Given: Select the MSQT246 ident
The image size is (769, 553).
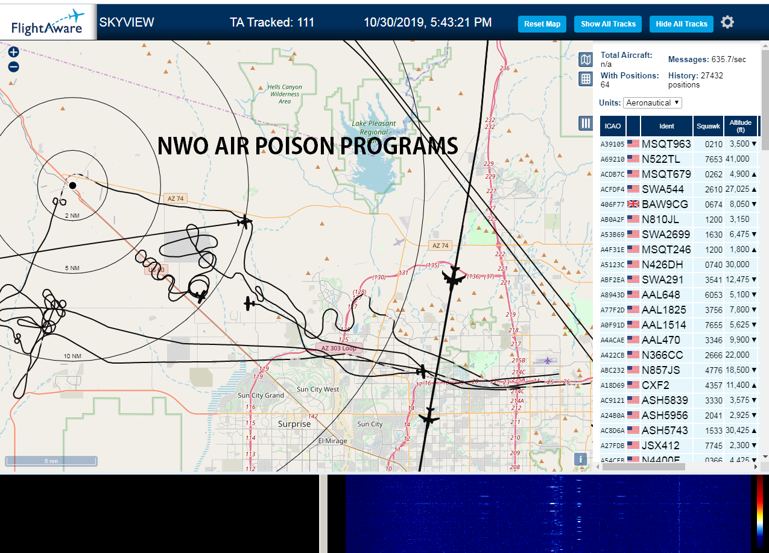Looking at the screenshot, I should (x=666, y=249).
